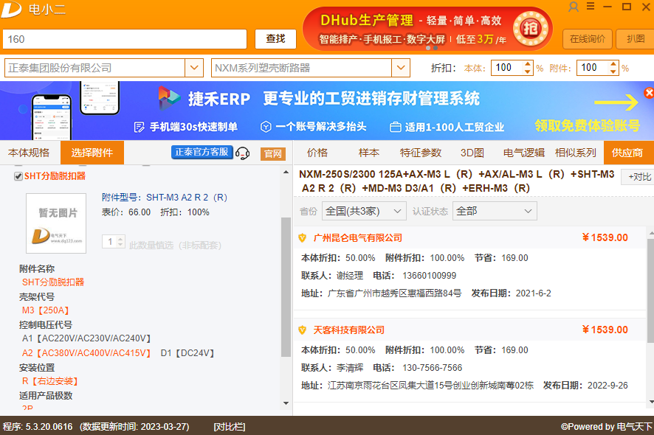The height and width of the screenshot is (435, 654).
Task: Open the 价格 tab
Action: 317,153
